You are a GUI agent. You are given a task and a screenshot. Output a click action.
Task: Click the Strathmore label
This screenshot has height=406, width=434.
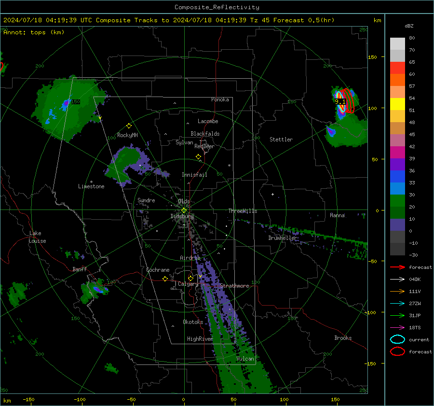pos(234,286)
